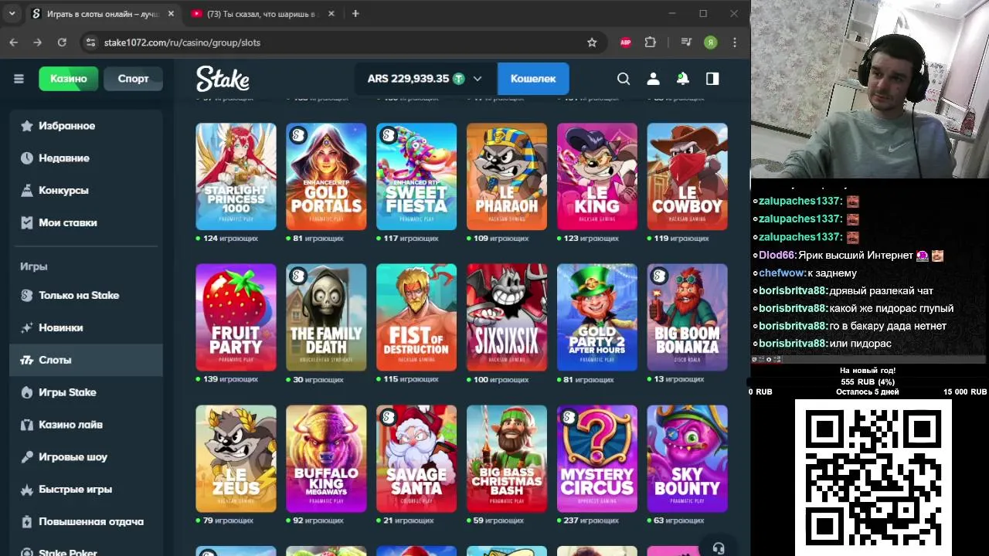Close the YouTube tab
This screenshot has height=556, width=989.
click(x=331, y=14)
